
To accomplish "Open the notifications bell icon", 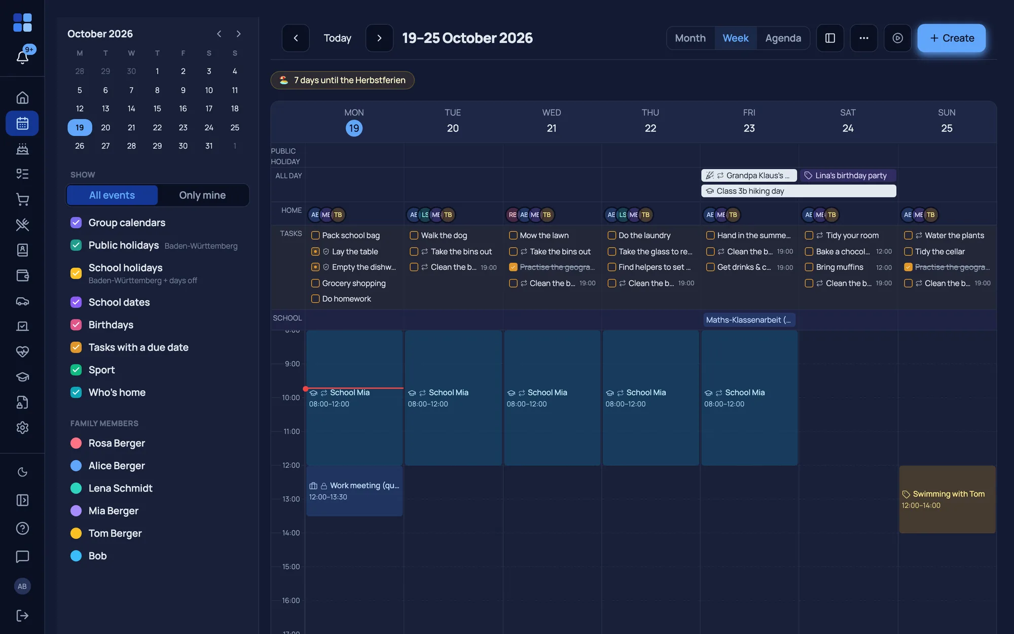I will (22, 57).
